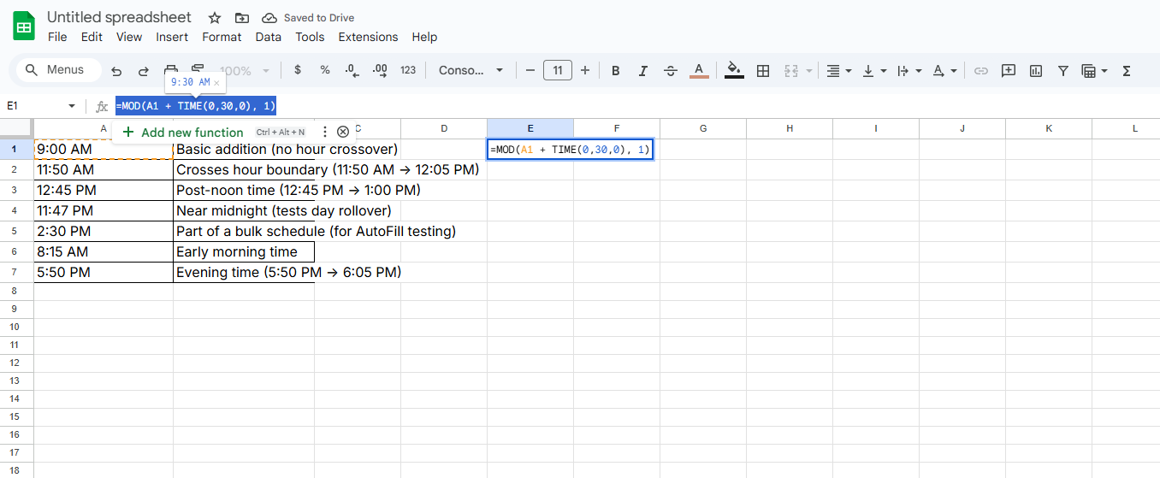Expand the font family dropdown
The width and height of the screenshot is (1160, 478).
tap(500, 70)
